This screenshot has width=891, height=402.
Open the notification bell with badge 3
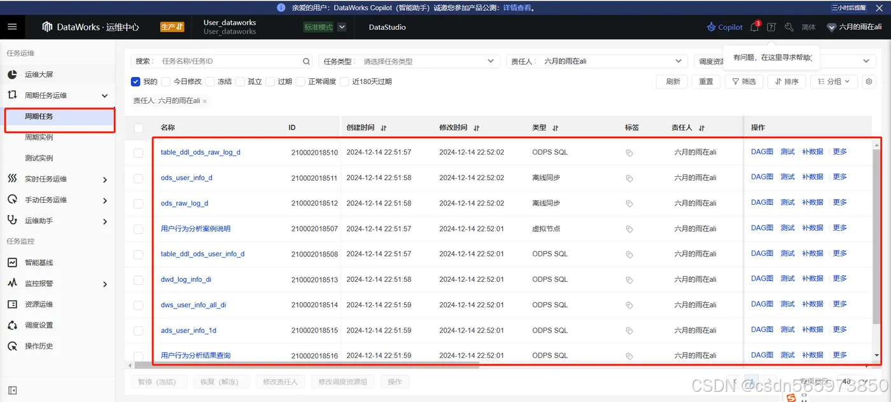point(755,27)
